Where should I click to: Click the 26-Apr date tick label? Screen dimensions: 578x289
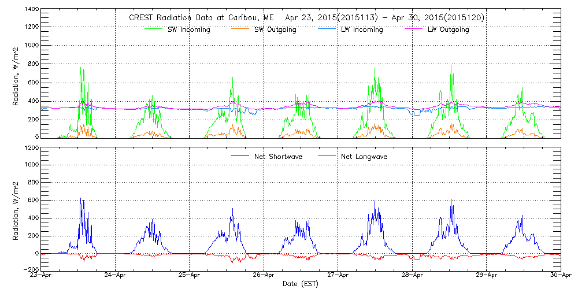(264, 276)
